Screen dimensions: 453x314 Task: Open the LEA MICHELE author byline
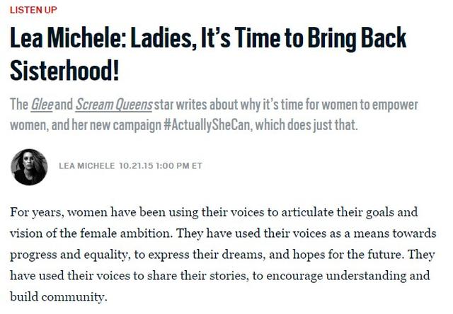(87, 166)
